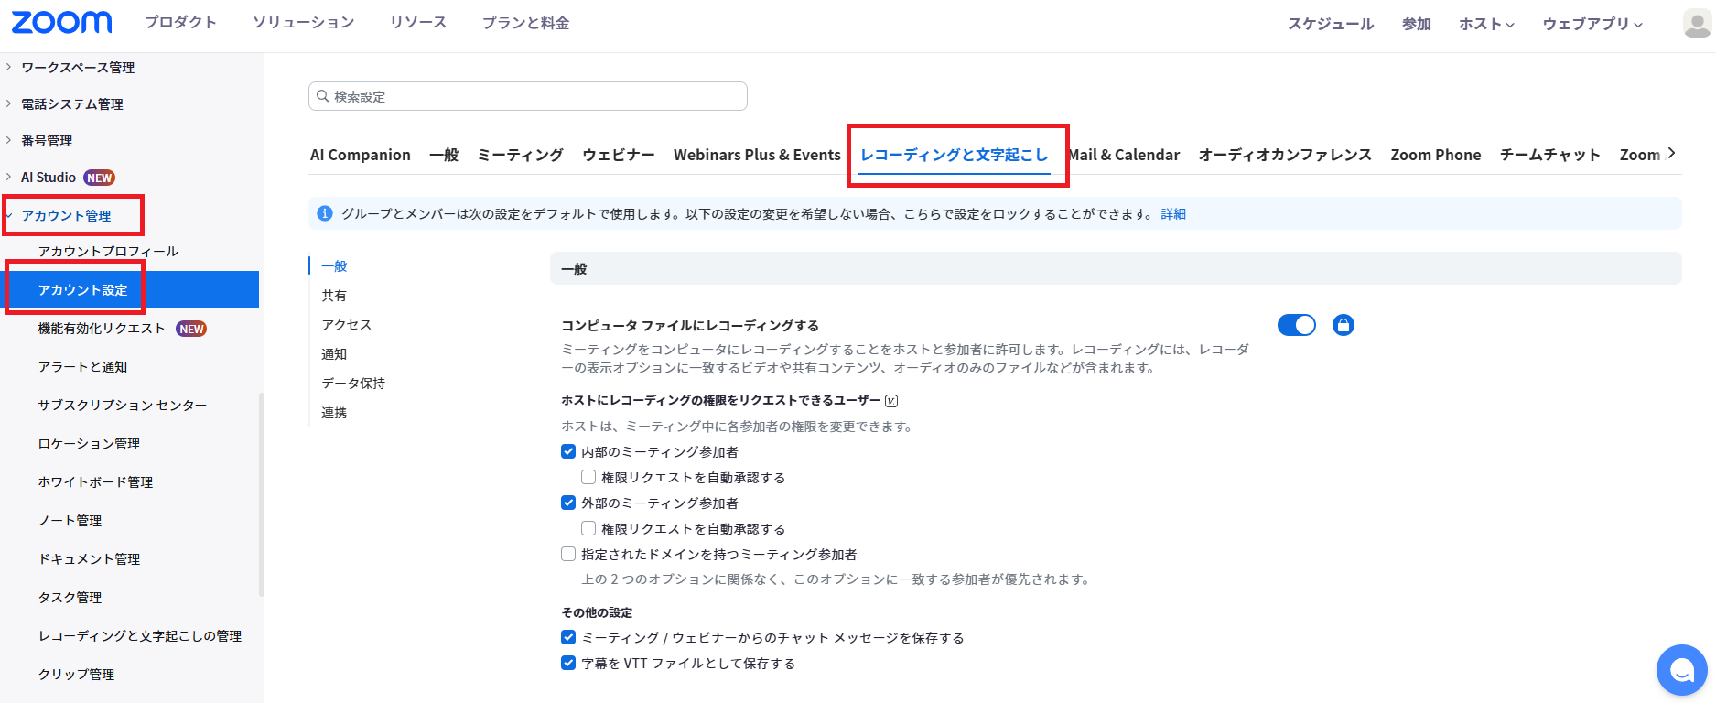The height and width of the screenshot is (703, 1716).
Task: Expand ワークスペース管理 in sidebar
Action: (78, 67)
